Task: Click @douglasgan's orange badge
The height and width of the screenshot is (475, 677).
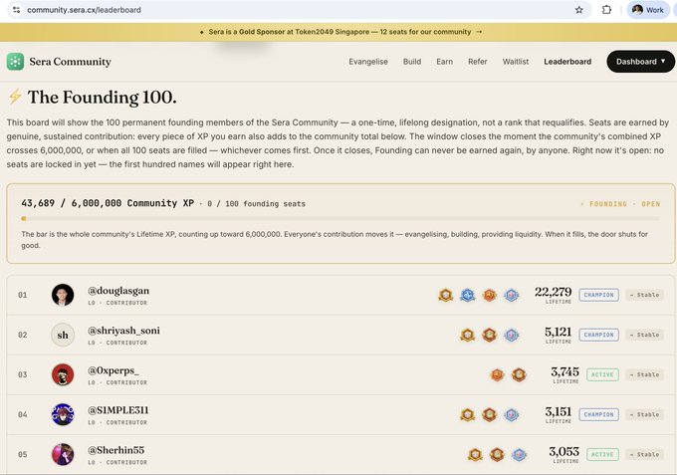Action: pos(490,296)
